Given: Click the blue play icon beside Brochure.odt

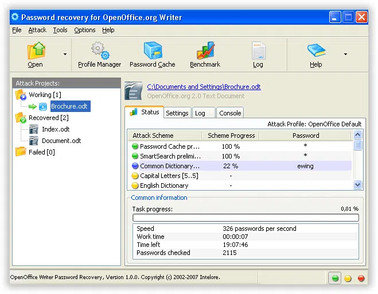Looking at the screenshot, I should click(x=43, y=106).
